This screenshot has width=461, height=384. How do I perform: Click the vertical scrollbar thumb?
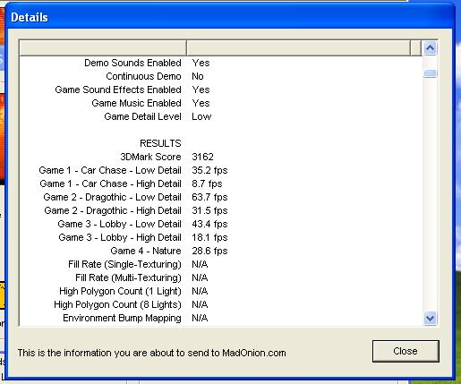430,73
